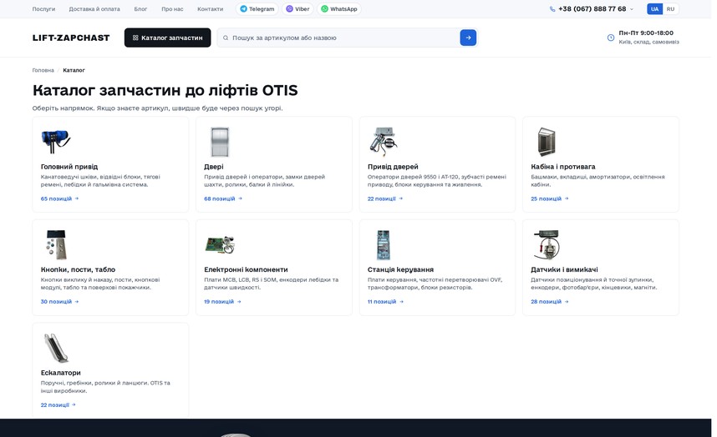Open the Двері elevator door image

click(x=220, y=142)
